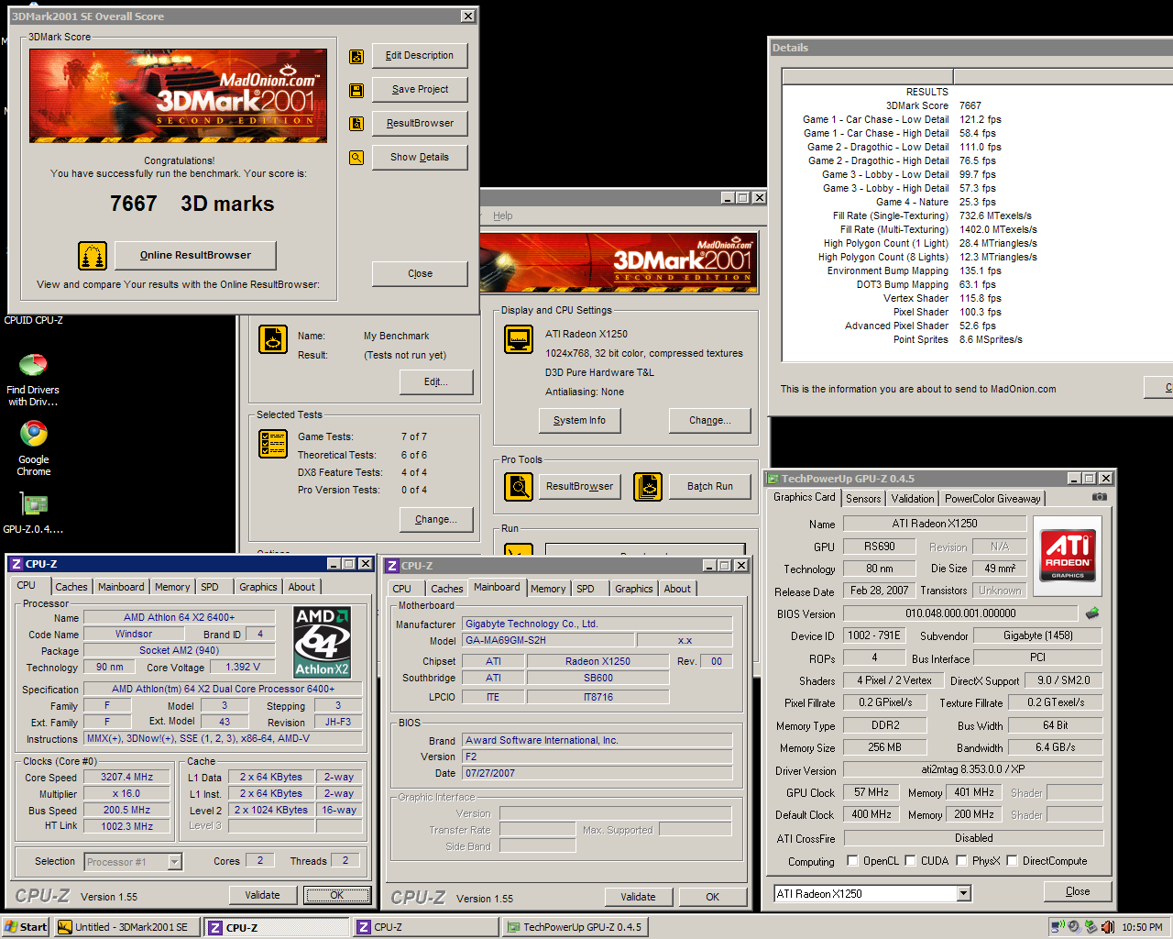This screenshot has height=939, width=1173.
Task: Open GPU-Z.0.4 desktop icon
Action: (x=34, y=513)
